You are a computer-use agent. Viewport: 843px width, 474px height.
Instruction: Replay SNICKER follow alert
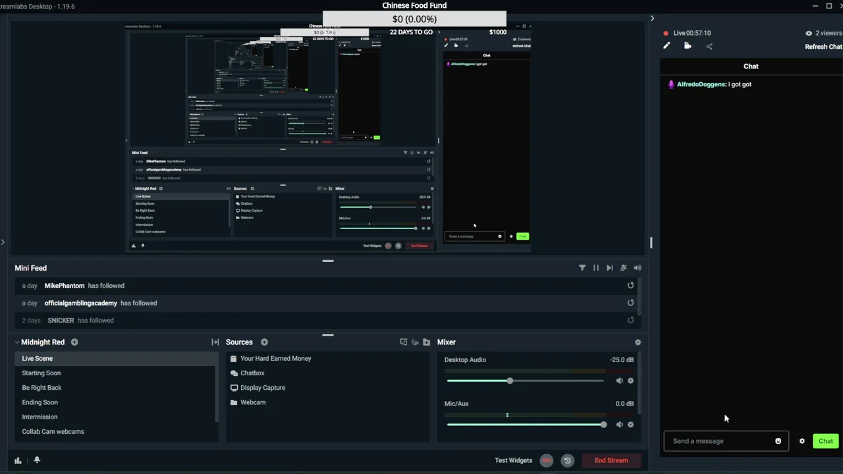[630, 320]
